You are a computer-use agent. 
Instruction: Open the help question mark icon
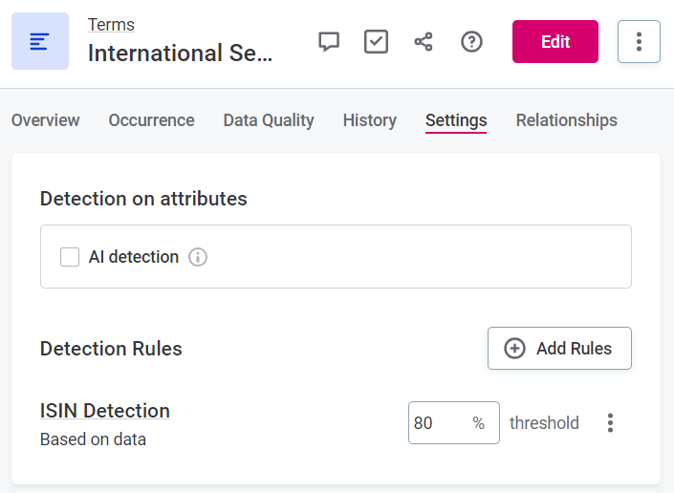471,42
